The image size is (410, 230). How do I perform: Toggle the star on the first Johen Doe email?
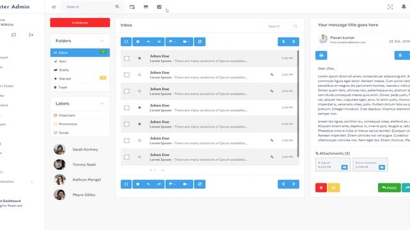click(140, 58)
